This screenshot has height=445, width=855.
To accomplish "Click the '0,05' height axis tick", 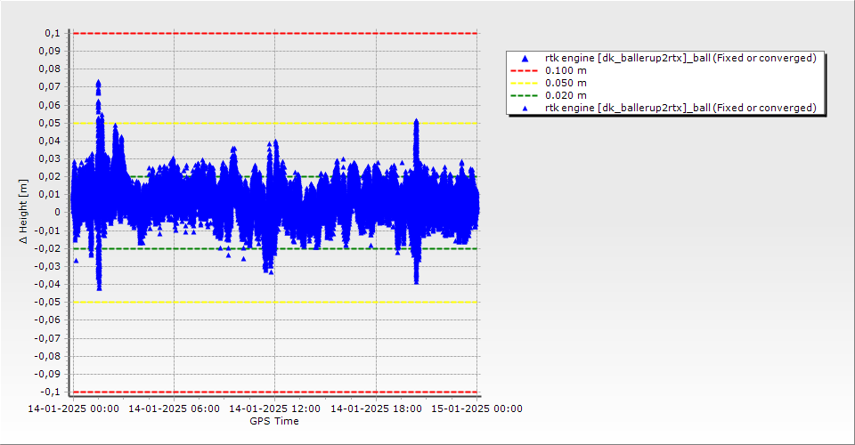I will coord(50,123).
